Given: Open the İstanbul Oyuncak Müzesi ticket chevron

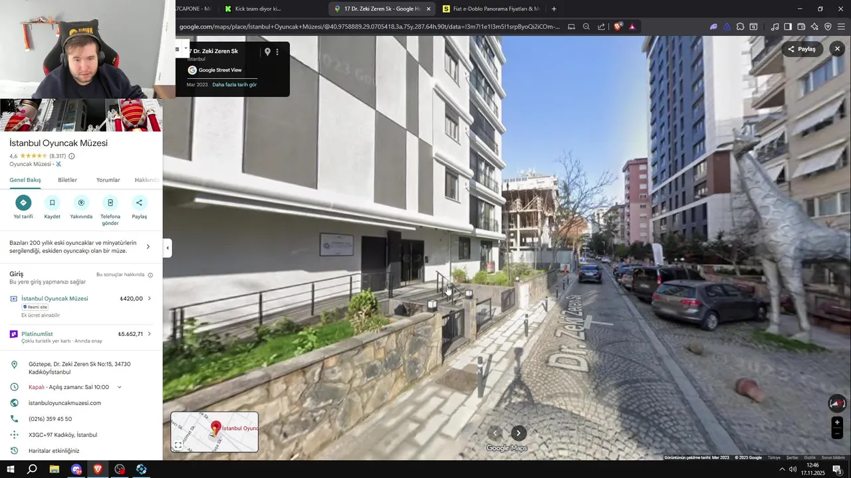Looking at the screenshot, I should 149,299.
